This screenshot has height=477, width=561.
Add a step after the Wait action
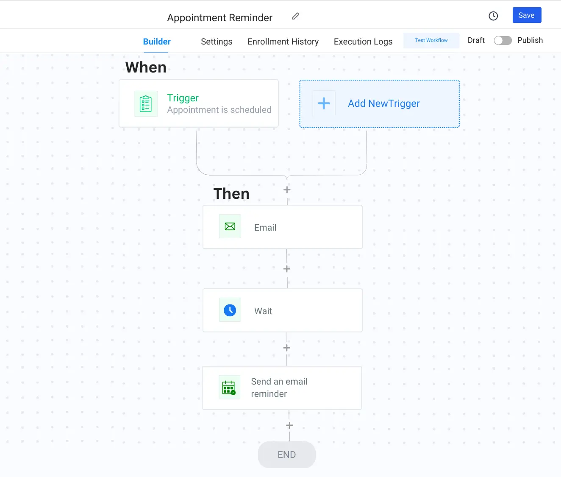click(287, 348)
